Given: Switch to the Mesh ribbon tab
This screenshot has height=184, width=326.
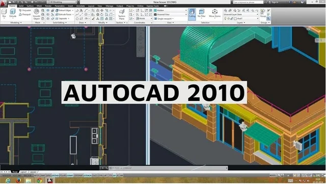Looking at the screenshot, I should click(39, 6).
